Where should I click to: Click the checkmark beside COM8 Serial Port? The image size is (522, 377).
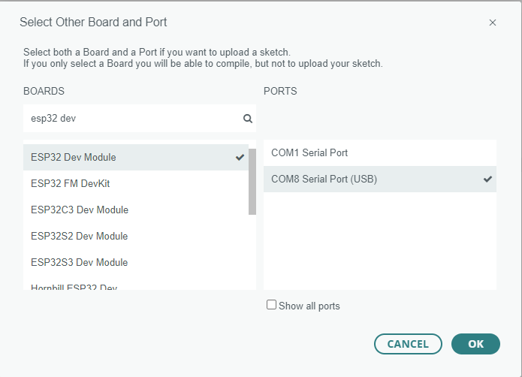tap(487, 179)
